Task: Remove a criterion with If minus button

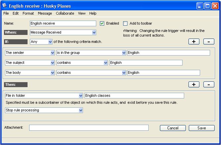Action: [209, 42]
